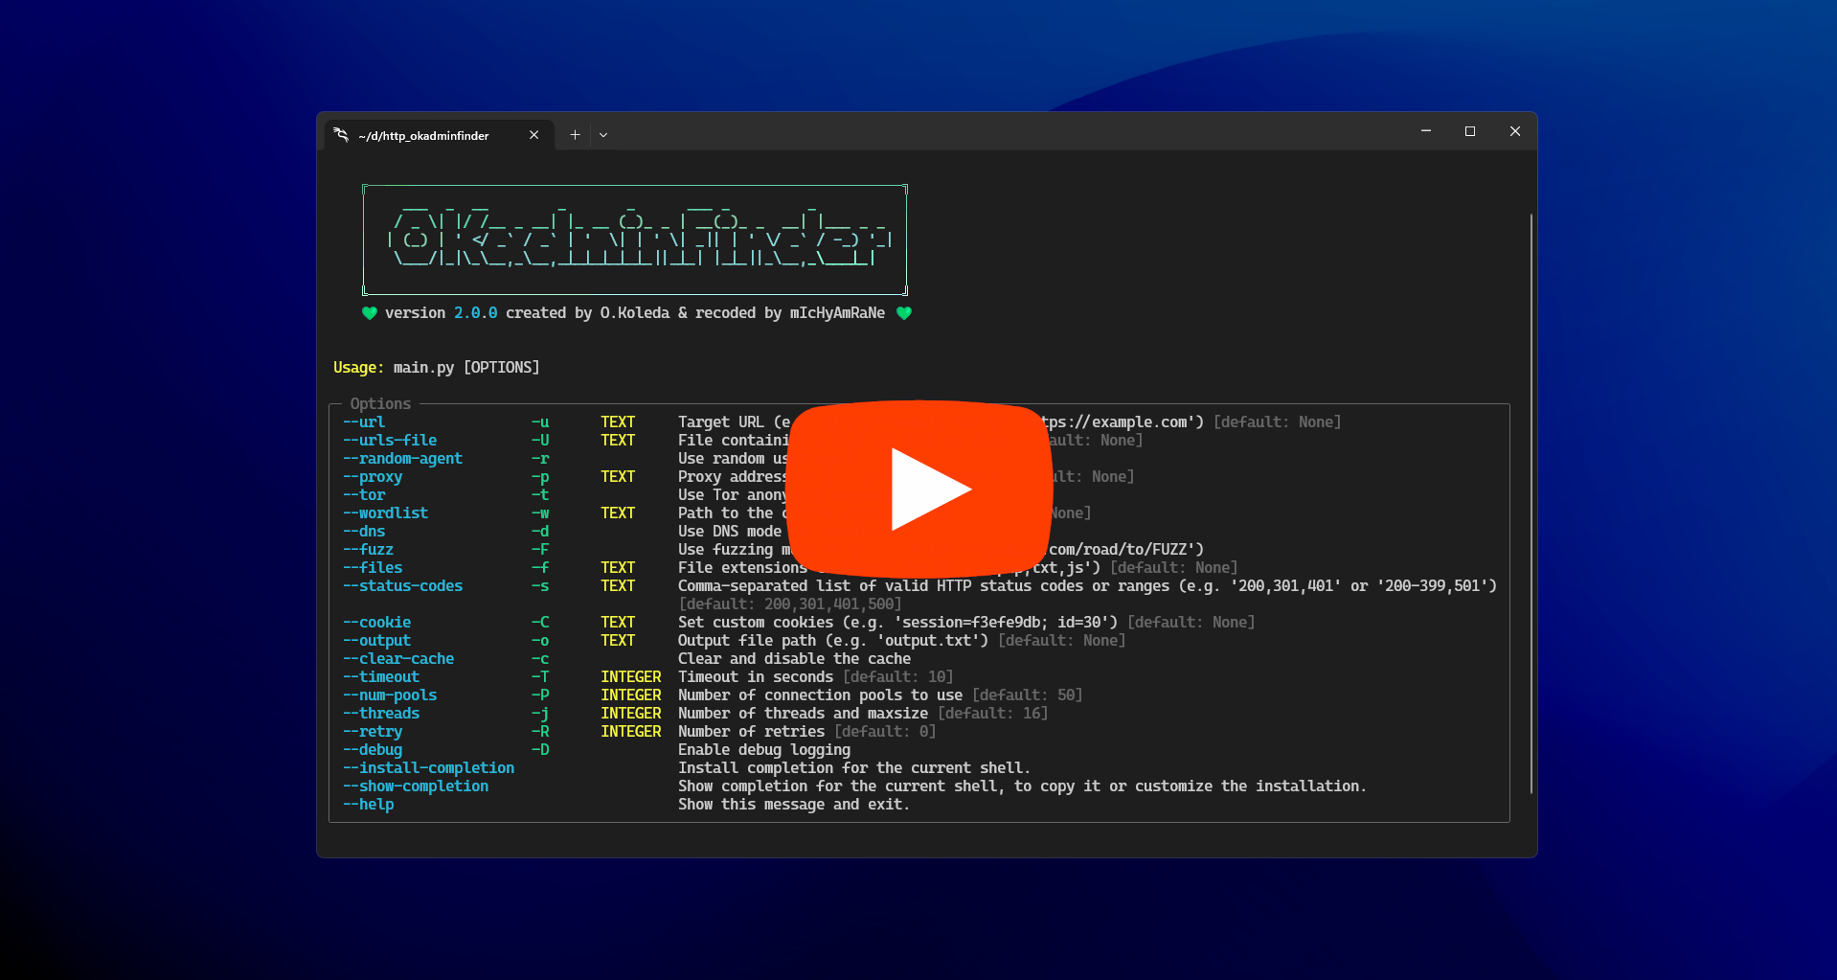Open a new terminal tab with plus
1837x980 pixels.
click(x=575, y=135)
